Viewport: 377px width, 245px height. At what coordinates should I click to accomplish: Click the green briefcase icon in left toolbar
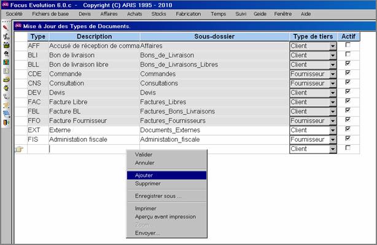point(6,45)
